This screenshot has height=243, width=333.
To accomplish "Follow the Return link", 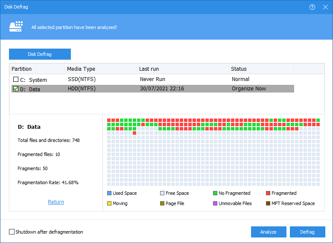I will click(x=56, y=202).
